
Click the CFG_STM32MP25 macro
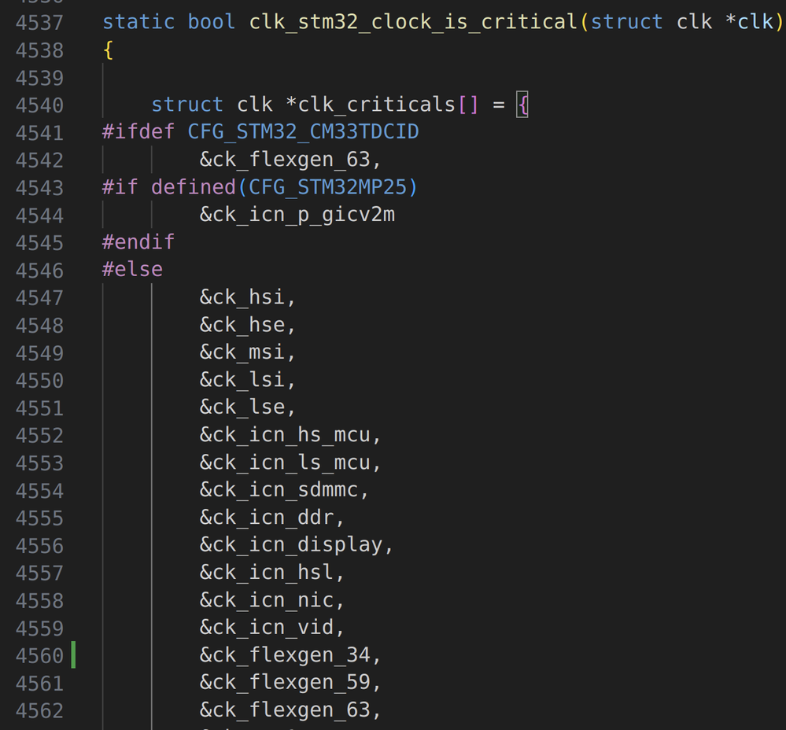pos(327,187)
